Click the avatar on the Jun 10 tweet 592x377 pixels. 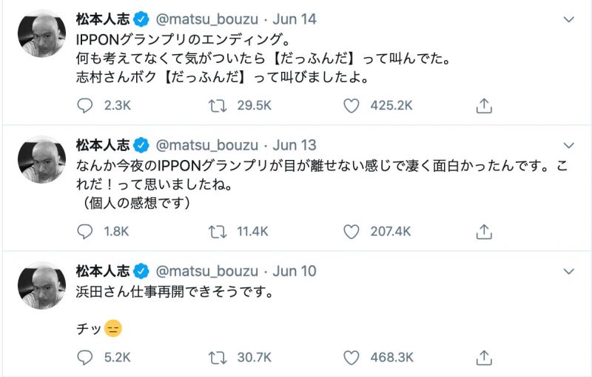[41, 286]
